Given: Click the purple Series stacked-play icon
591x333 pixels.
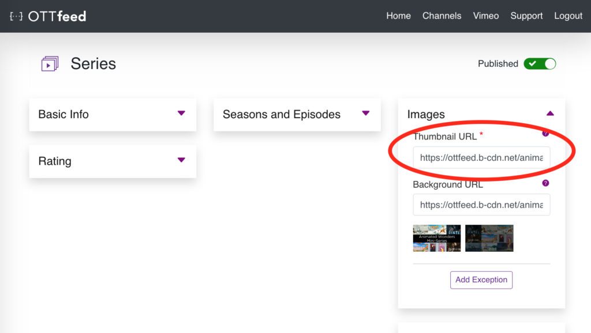Looking at the screenshot, I should tap(50, 63).
